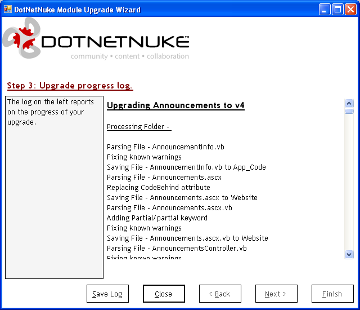Click the log scrollbar down arrow
The width and height of the screenshot is (360, 310).
(349, 255)
